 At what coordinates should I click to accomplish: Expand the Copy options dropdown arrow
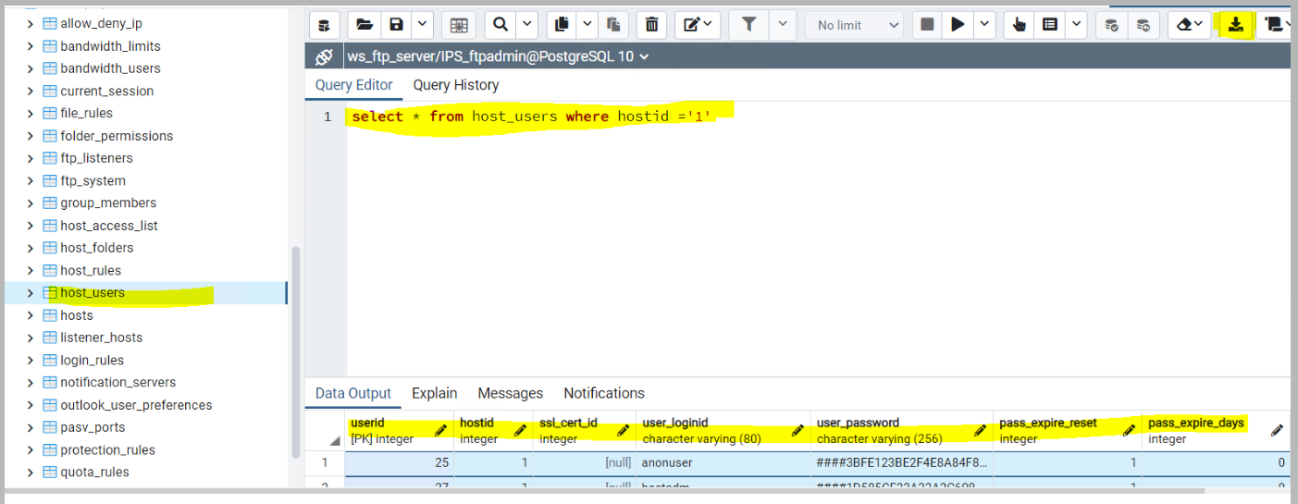click(x=587, y=25)
